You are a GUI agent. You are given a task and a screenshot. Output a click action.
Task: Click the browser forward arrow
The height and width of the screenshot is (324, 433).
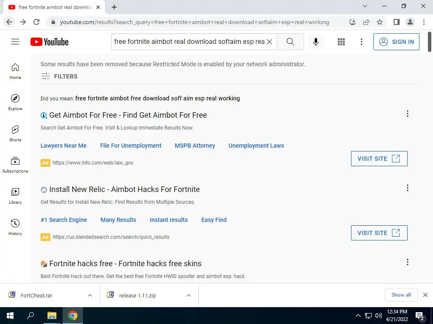[x=23, y=22]
